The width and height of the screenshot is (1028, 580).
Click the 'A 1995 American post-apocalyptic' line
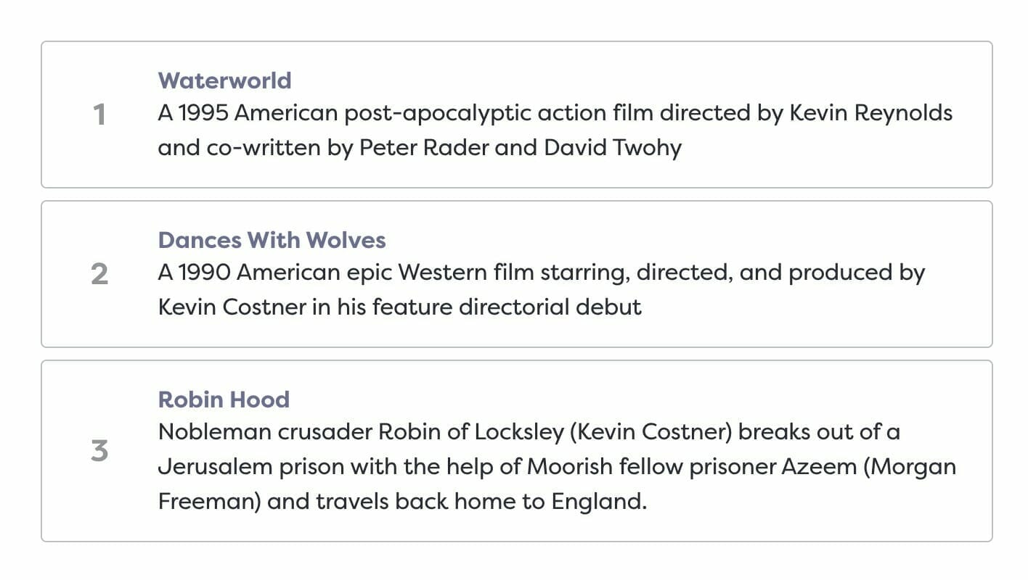coord(555,114)
